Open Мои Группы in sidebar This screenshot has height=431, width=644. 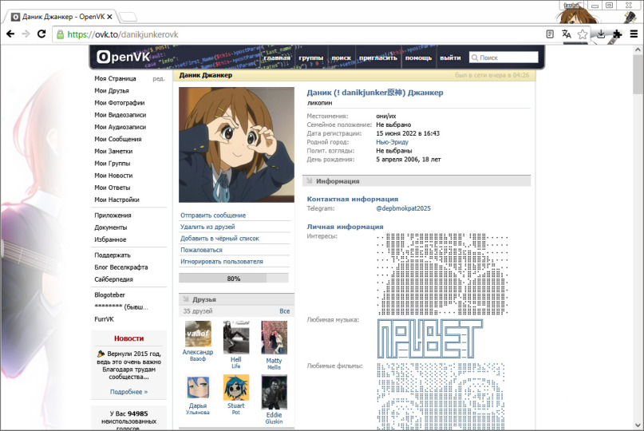click(113, 163)
